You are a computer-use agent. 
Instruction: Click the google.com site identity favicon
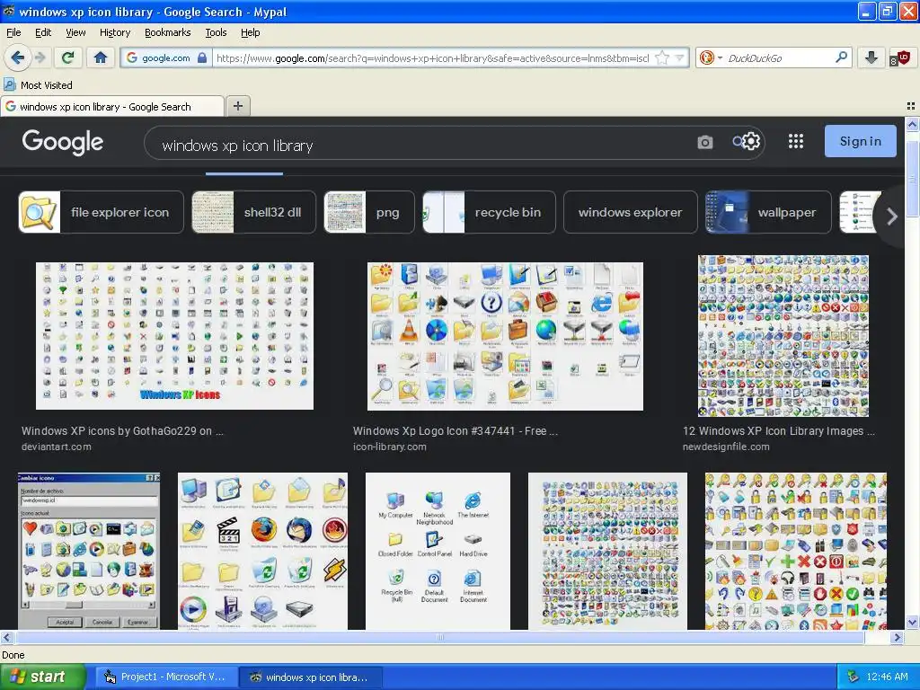(x=132, y=57)
